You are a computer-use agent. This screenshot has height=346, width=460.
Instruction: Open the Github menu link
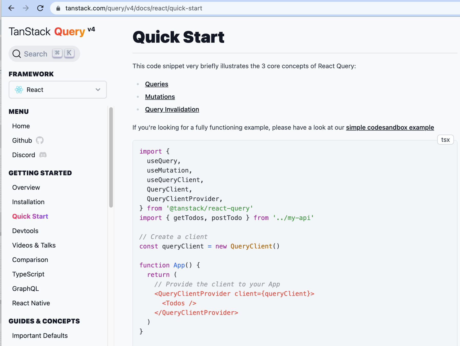point(22,140)
